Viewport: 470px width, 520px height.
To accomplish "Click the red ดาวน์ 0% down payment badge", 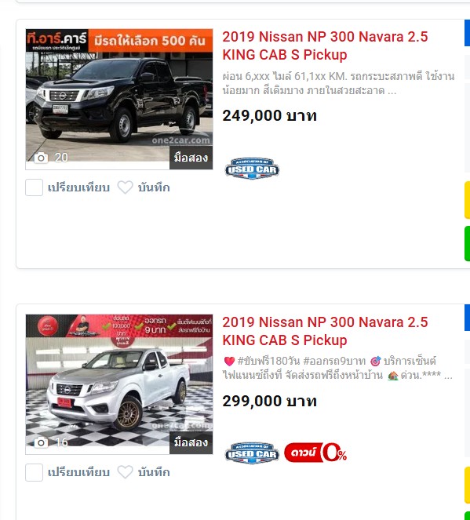I will pyautogui.click(x=315, y=453).
